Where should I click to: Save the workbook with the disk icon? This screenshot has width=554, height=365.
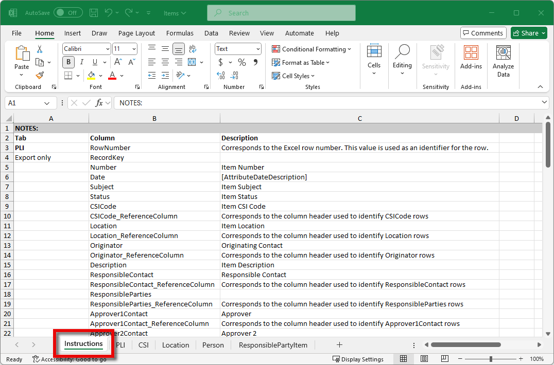click(93, 13)
